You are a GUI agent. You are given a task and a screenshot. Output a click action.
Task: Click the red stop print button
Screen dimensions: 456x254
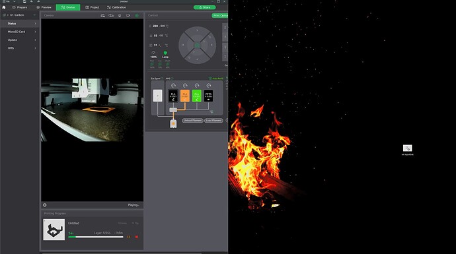tap(137, 237)
